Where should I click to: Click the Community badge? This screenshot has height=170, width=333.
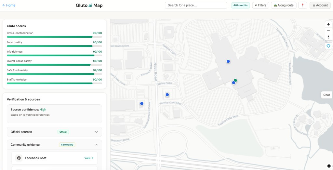tap(67, 145)
